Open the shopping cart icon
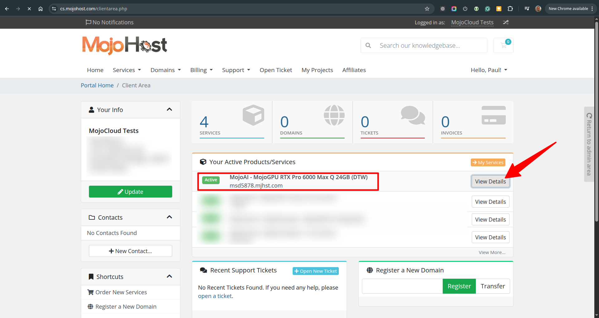Screen dimensions: 599x318 tap(503, 46)
